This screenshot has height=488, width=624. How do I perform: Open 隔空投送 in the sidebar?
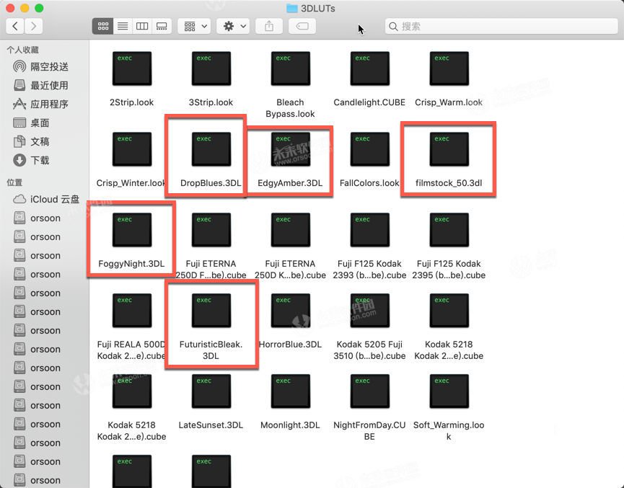[40, 66]
